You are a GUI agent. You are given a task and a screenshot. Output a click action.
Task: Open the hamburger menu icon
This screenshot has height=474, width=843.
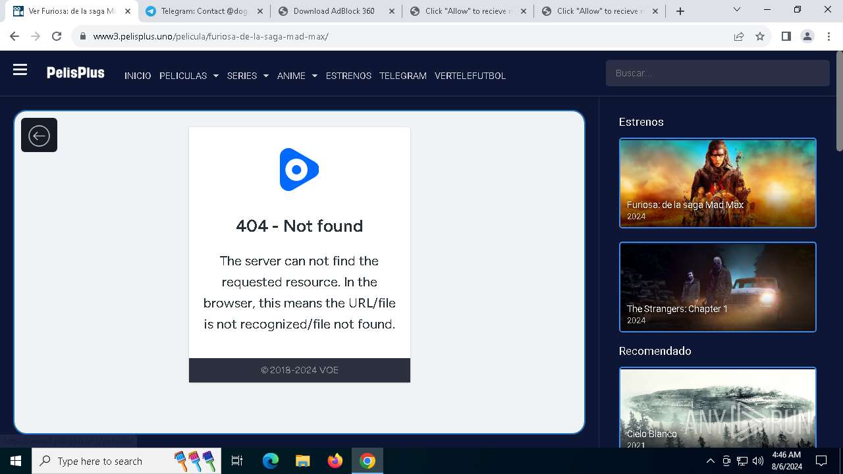(20, 70)
